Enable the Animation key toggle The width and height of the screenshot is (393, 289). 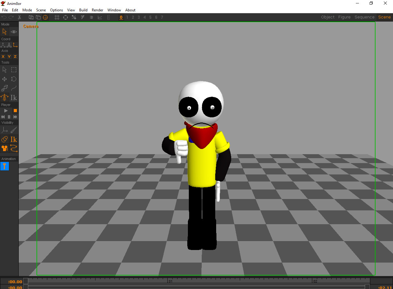[x=4, y=166]
